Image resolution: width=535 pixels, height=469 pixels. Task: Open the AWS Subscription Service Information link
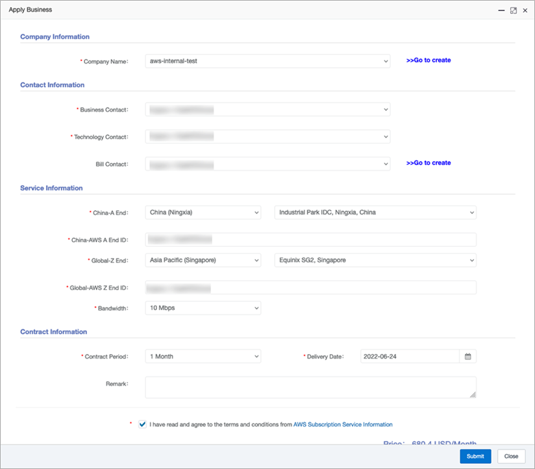click(x=343, y=424)
